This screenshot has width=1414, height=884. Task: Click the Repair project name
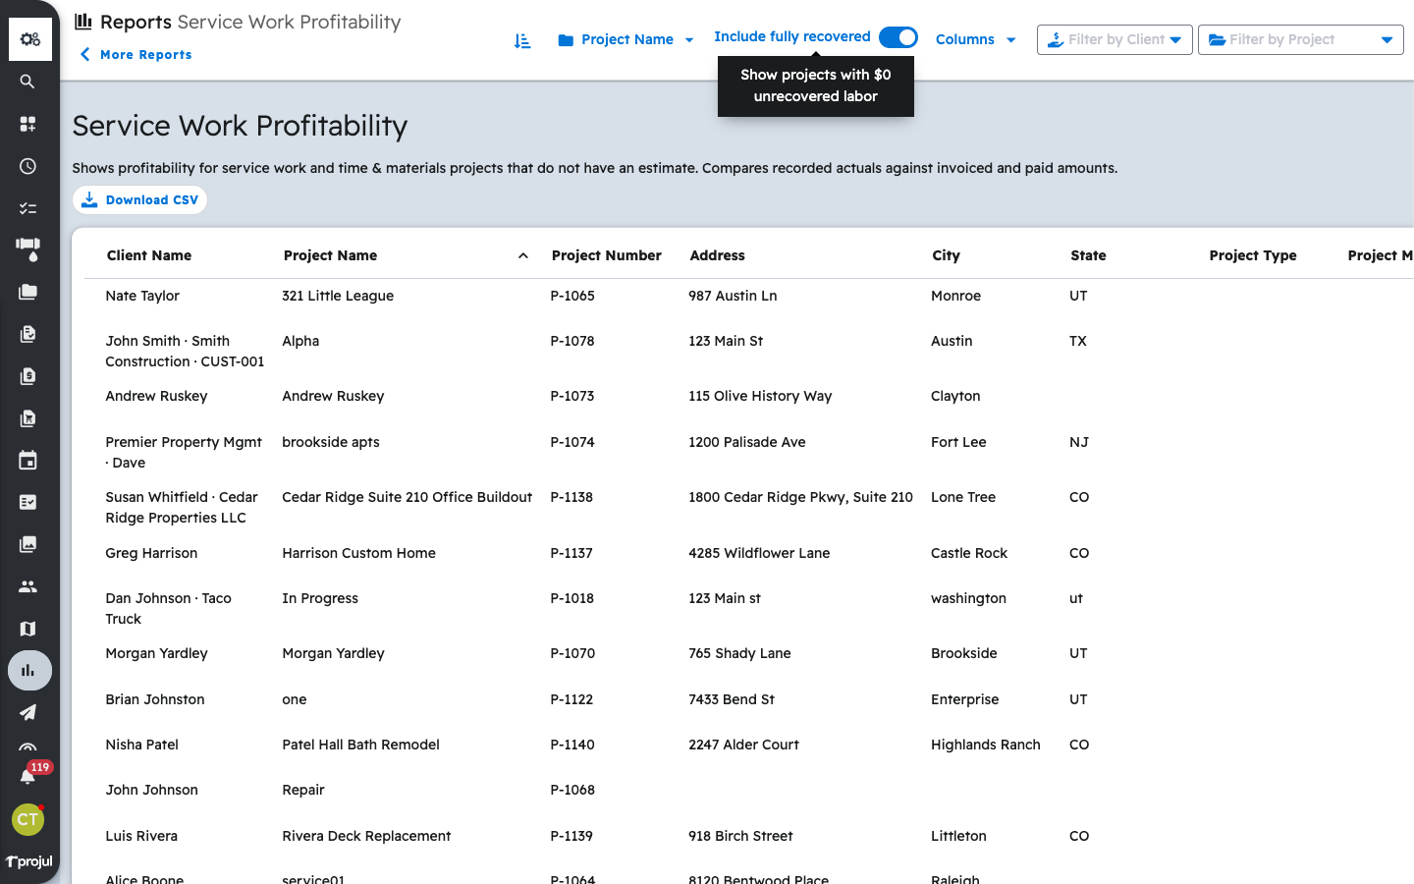pos(303,790)
